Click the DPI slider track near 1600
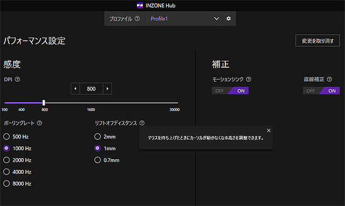This screenshot has width=345, height=206. click(x=91, y=103)
